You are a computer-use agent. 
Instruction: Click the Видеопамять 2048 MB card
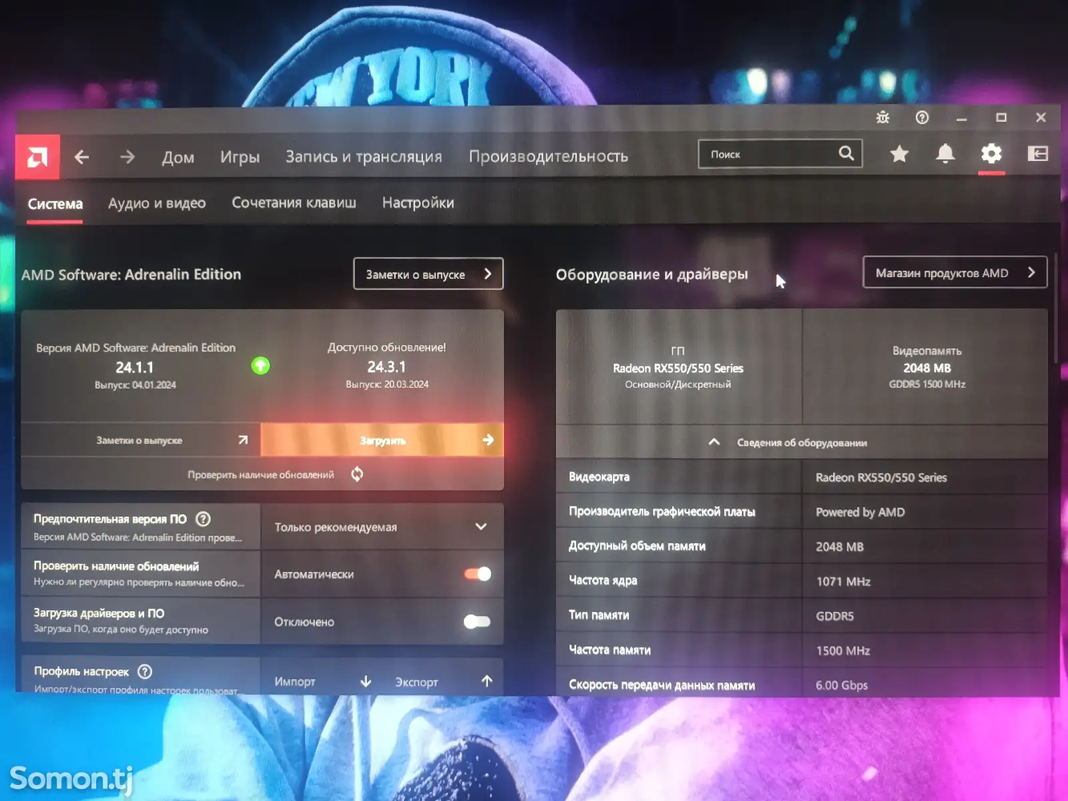point(926,366)
